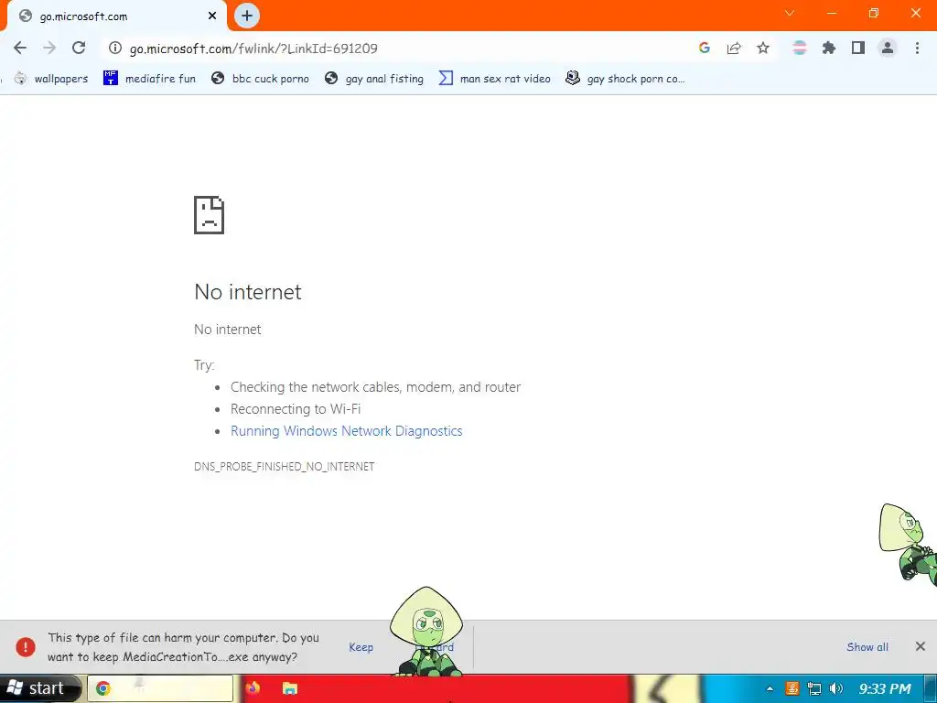Screen dimensions: 937x703
Task: Open the network tray icon
Action: [x=813, y=688]
